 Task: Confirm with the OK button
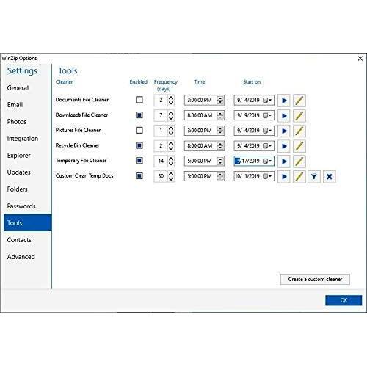pos(344,300)
